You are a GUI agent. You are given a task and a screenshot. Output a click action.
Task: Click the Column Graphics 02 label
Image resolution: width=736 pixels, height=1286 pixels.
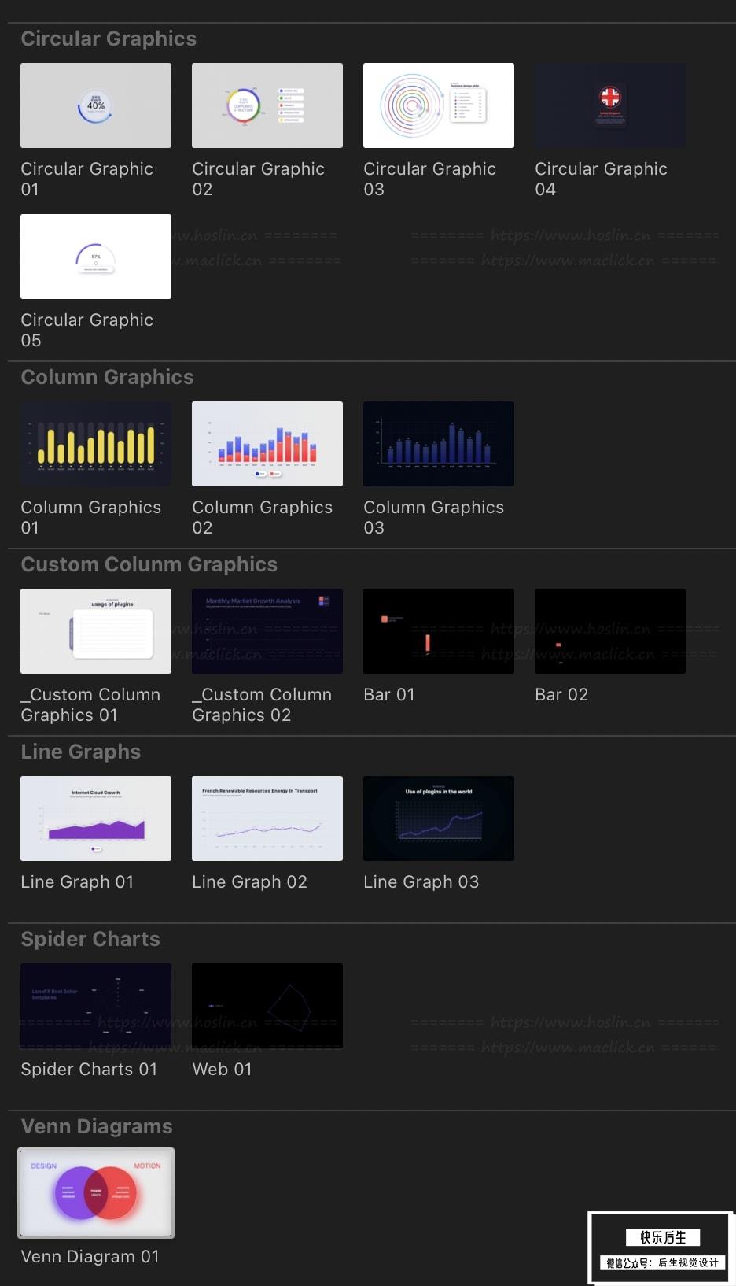coord(263,517)
